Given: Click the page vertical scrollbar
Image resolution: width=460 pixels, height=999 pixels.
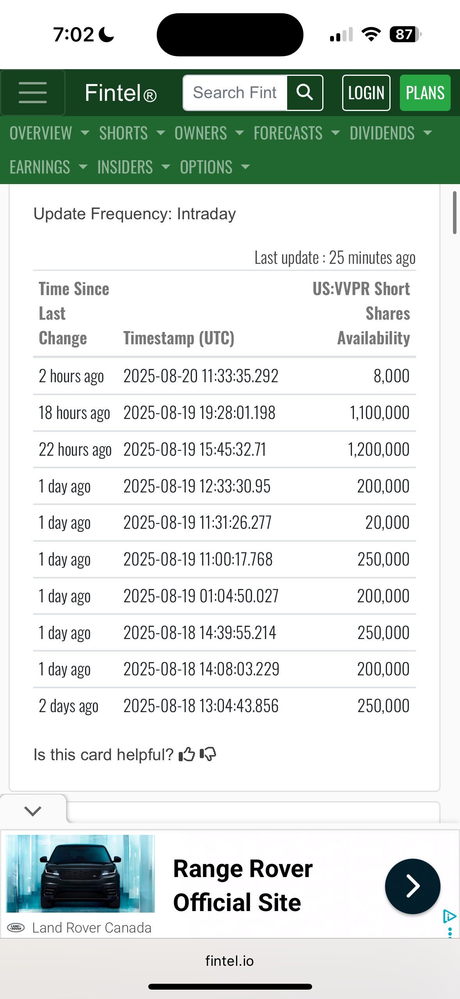Looking at the screenshot, I should click(455, 212).
